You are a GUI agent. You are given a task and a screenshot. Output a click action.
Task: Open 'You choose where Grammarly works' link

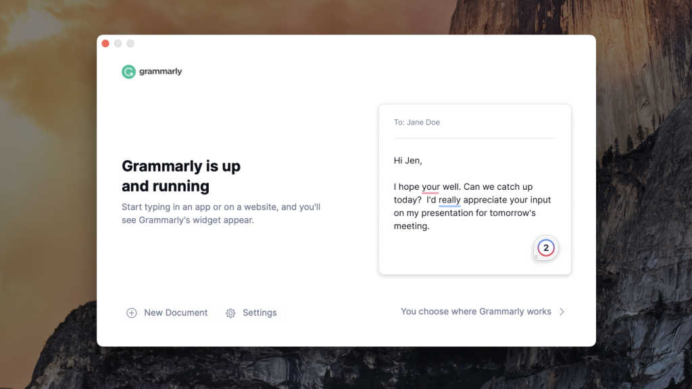click(476, 311)
